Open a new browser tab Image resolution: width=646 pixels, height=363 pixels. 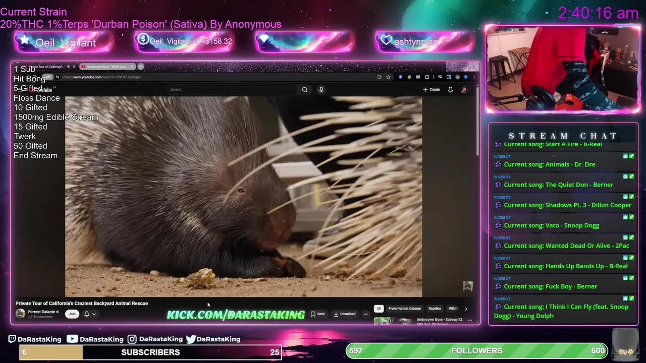(141, 67)
